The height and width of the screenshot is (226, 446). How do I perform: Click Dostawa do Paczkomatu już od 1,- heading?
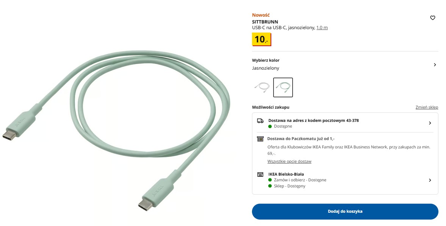(x=301, y=139)
